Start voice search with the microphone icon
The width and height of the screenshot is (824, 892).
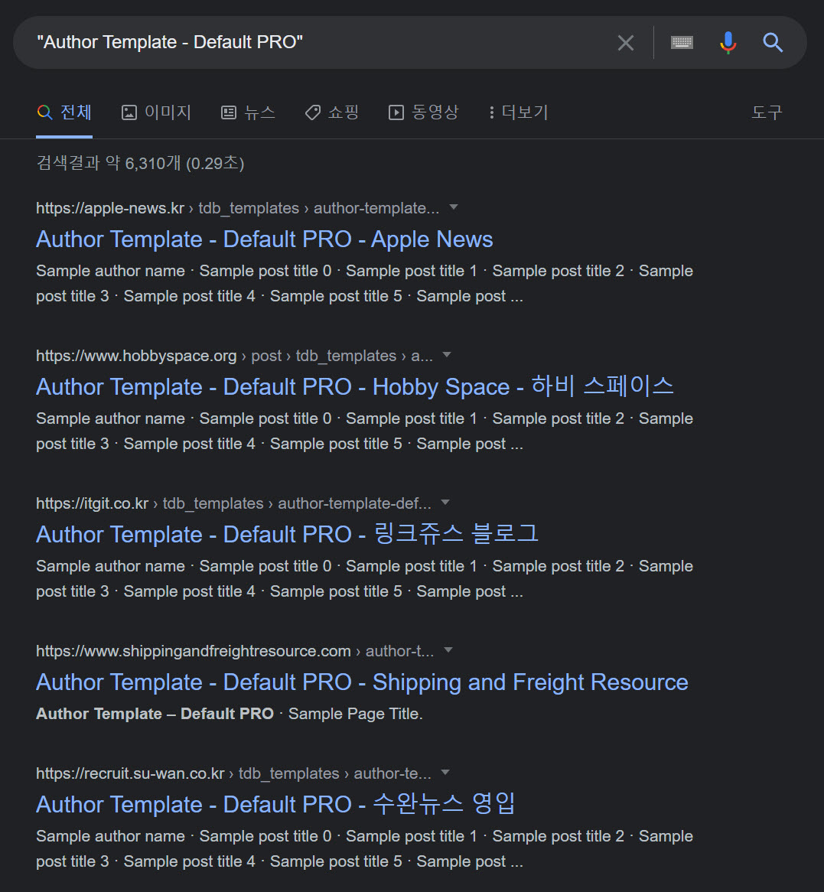(x=728, y=43)
